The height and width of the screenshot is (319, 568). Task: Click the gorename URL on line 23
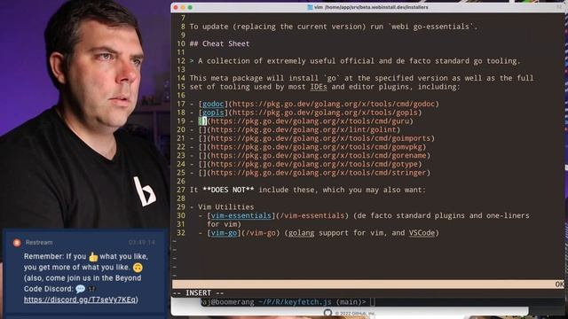point(319,156)
